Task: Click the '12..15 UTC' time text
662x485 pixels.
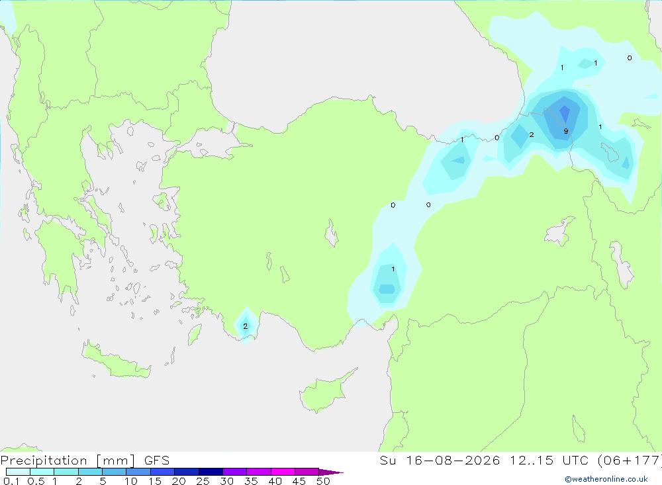Action: click(x=549, y=461)
